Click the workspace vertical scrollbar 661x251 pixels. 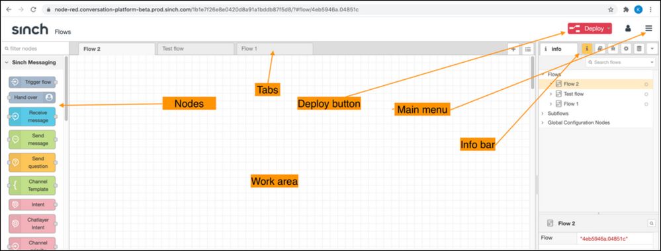tap(533, 73)
